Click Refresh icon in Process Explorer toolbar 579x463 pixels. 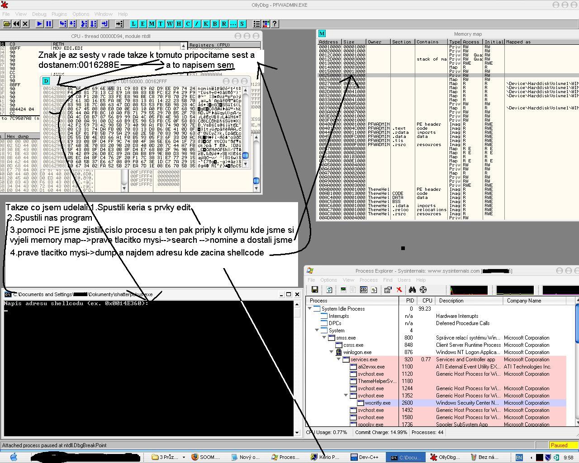329,289
